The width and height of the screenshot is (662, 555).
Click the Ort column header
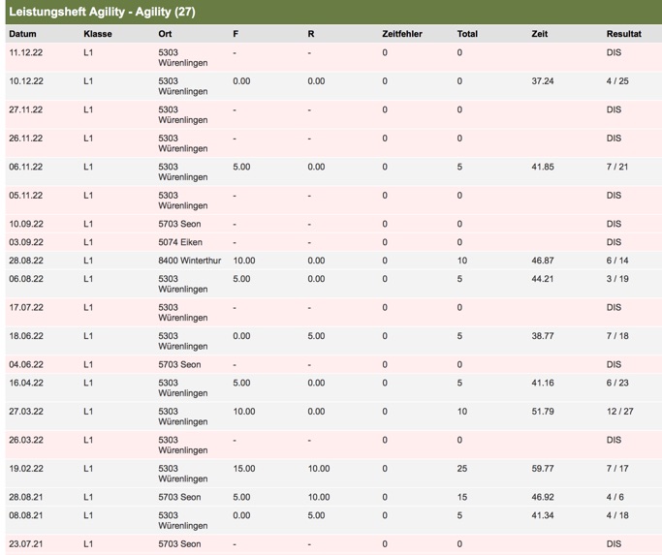165,34
